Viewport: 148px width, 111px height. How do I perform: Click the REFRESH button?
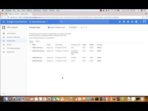click(x=73, y=27)
